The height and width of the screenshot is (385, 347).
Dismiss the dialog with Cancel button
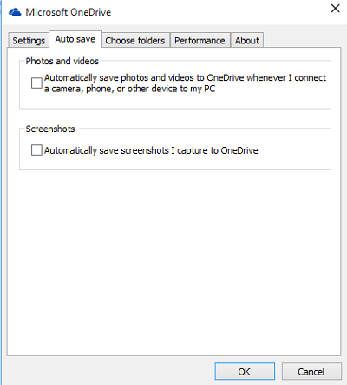tap(311, 371)
